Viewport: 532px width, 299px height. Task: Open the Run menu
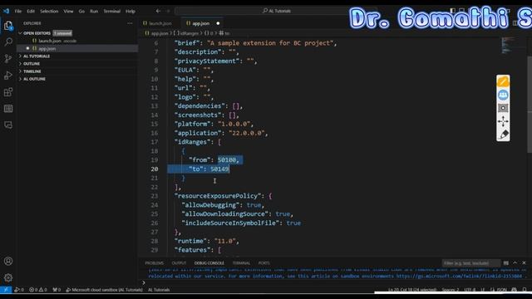(94, 11)
